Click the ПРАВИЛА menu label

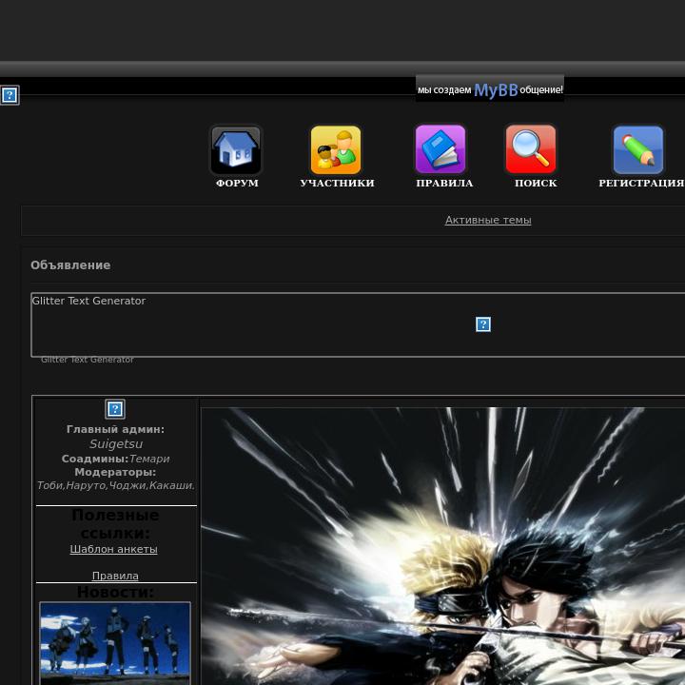[444, 183]
